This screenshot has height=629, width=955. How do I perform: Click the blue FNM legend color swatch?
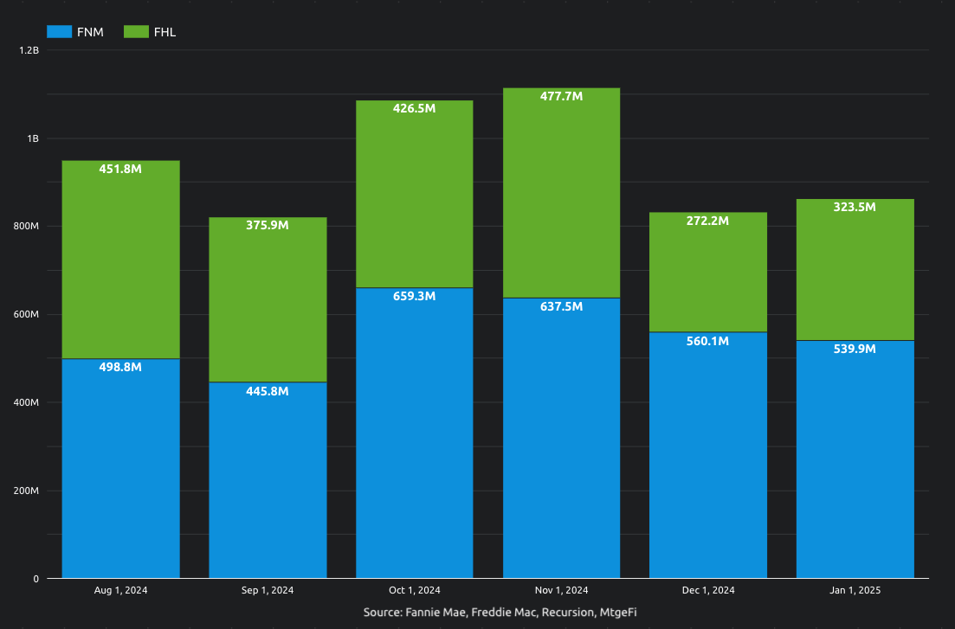click(x=59, y=32)
